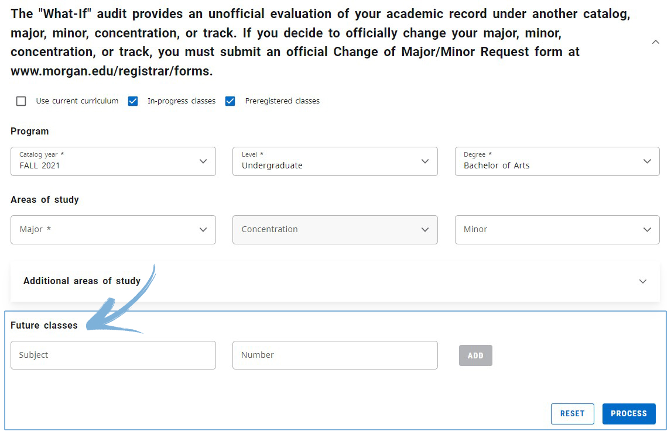The image size is (671, 435).
Task: Click Degree dropdown arrow icon
Action: [x=647, y=161]
